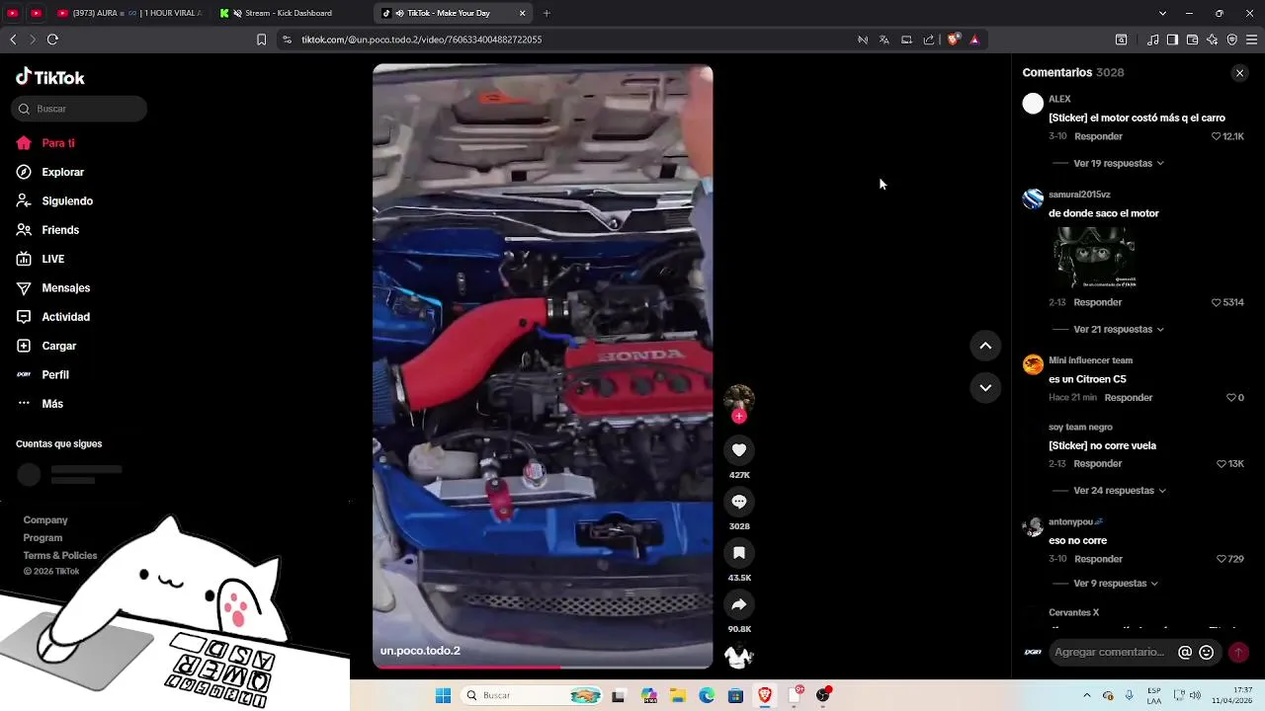Focus the Agregar comentario field

point(1110,652)
